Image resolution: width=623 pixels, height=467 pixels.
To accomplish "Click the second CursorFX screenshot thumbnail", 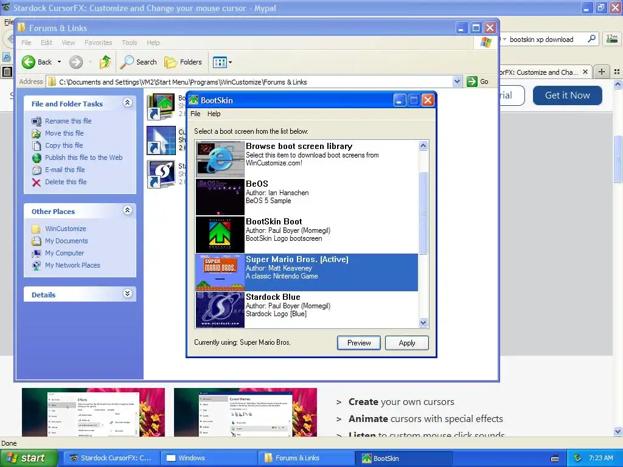I will tap(246, 412).
